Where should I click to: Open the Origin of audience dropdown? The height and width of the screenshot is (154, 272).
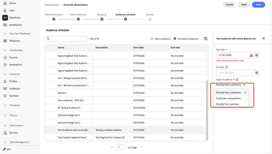(231, 85)
